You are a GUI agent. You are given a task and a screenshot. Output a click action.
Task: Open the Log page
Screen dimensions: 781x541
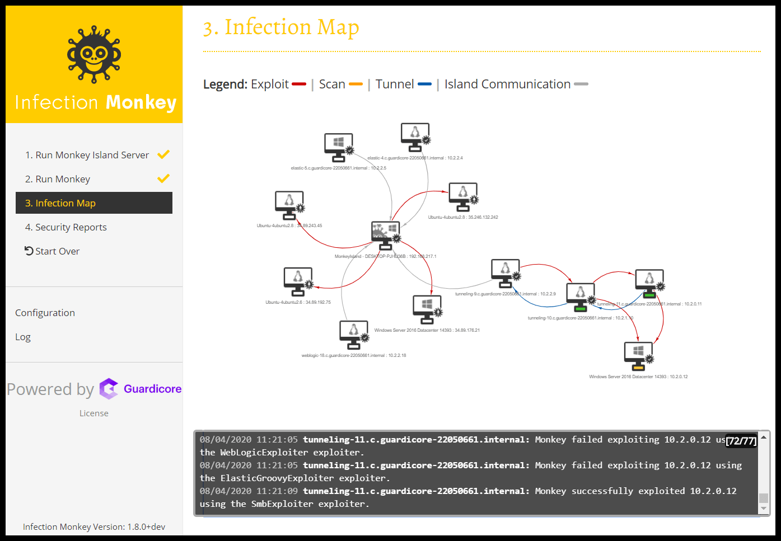pyautogui.click(x=23, y=337)
